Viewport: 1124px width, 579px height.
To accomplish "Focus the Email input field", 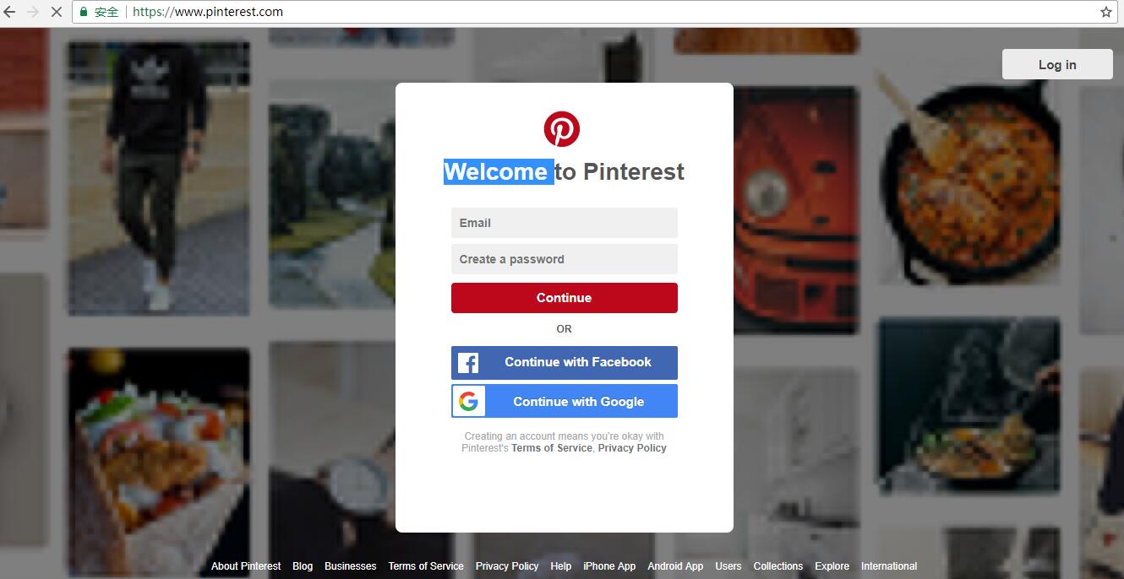I will click(565, 223).
